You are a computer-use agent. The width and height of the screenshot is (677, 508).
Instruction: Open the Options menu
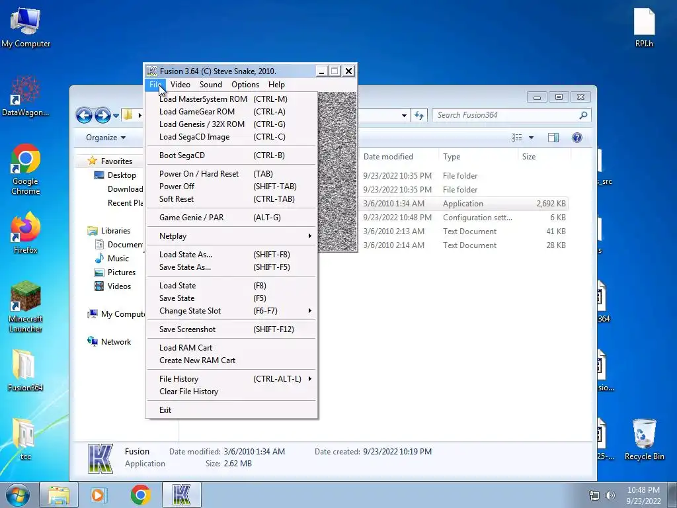tap(245, 85)
